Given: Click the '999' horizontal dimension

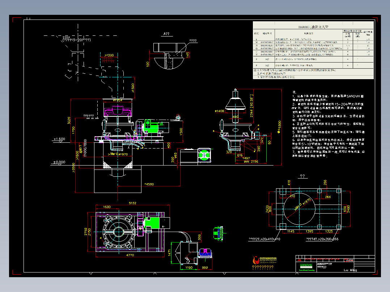Looking at the screenshot, I should 205,268.
